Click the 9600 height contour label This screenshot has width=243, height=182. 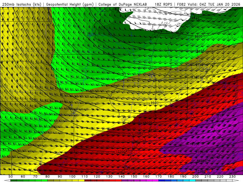click(x=198, y=36)
